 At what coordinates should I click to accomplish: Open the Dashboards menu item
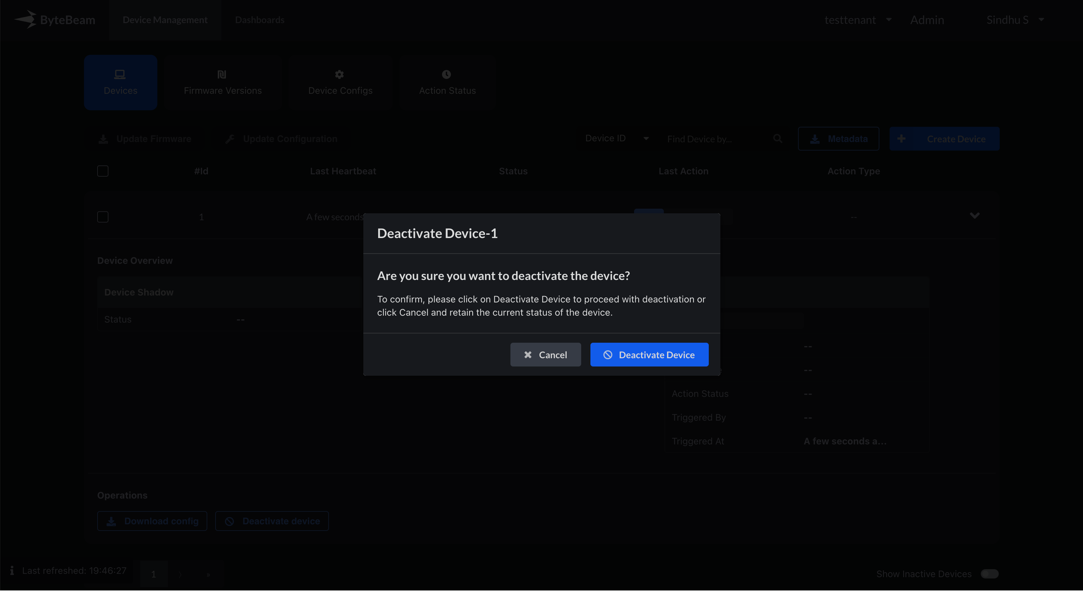click(260, 20)
